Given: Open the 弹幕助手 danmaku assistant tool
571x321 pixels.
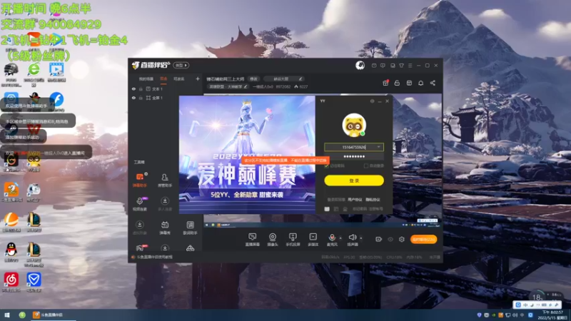Looking at the screenshot, I should 139,180.
